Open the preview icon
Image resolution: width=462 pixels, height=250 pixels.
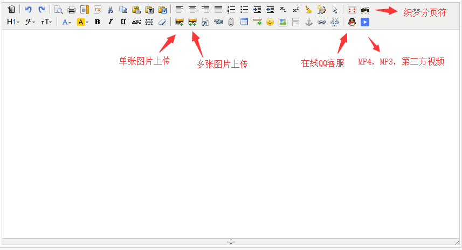pyautogui.click(x=59, y=10)
